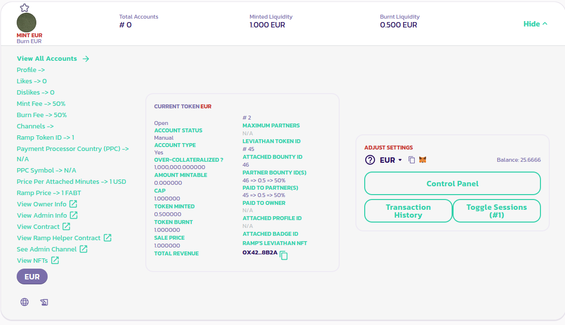Click the icon right of the globe
This screenshot has width=565, height=325.
(x=44, y=302)
